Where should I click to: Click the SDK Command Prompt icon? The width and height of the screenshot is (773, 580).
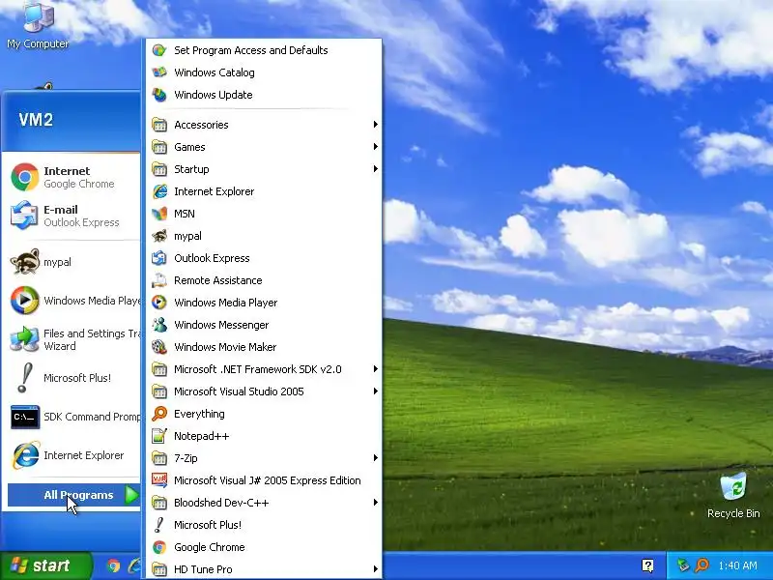[x=25, y=417]
